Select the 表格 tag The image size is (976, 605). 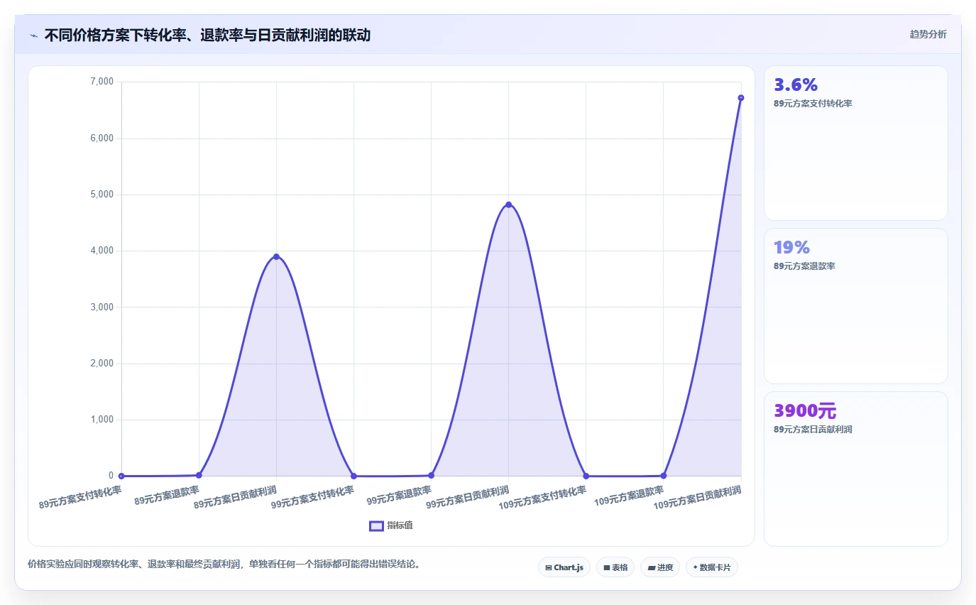pyautogui.click(x=615, y=567)
